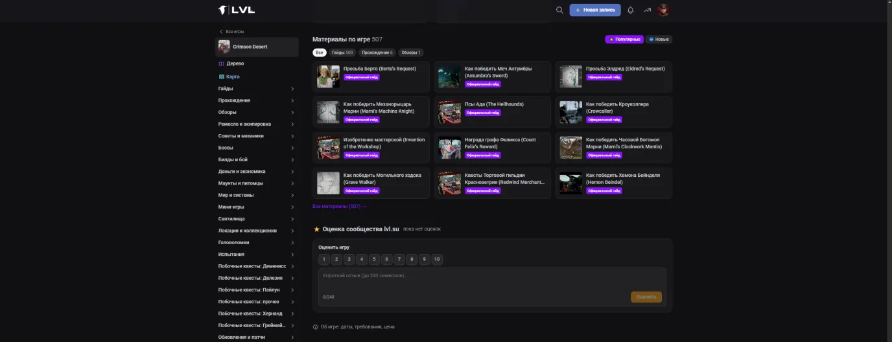The image size is (892, 342).
Task: Expand Маунты и питомцы section
Action: (x=257, y=183)
